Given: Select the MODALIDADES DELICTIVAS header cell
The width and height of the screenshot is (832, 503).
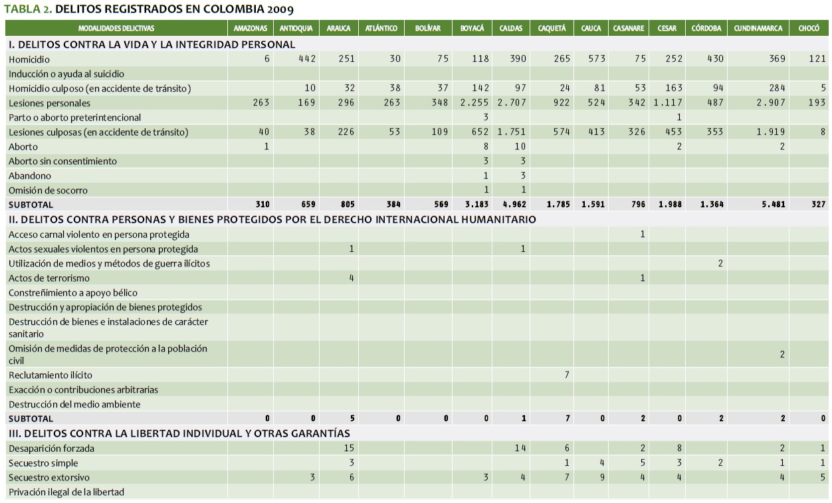Looking at the screenshot, I should [116, 29].
